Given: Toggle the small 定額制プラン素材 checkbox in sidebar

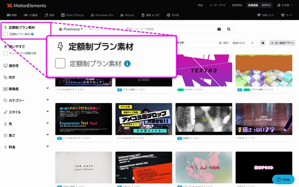Looking at the screenshot, I should [x=5, y=34].
